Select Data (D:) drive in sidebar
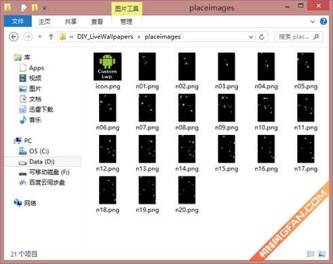The image size is (333, 264). click(42, 162)
